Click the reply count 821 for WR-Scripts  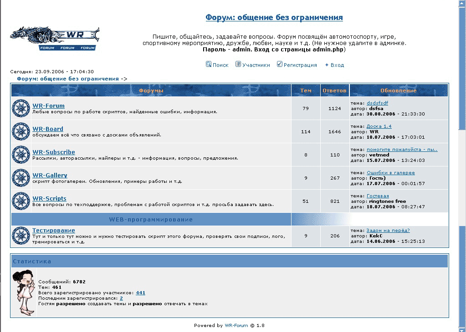pos(335,201)
